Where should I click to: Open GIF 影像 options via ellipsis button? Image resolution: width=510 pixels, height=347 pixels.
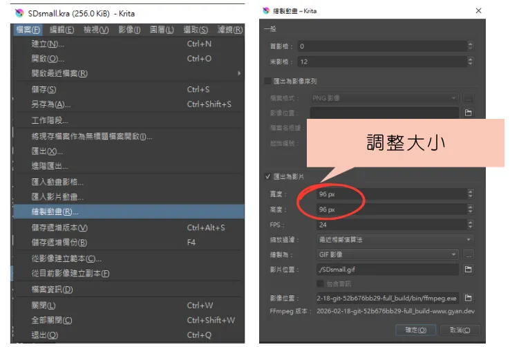[468, 254]
